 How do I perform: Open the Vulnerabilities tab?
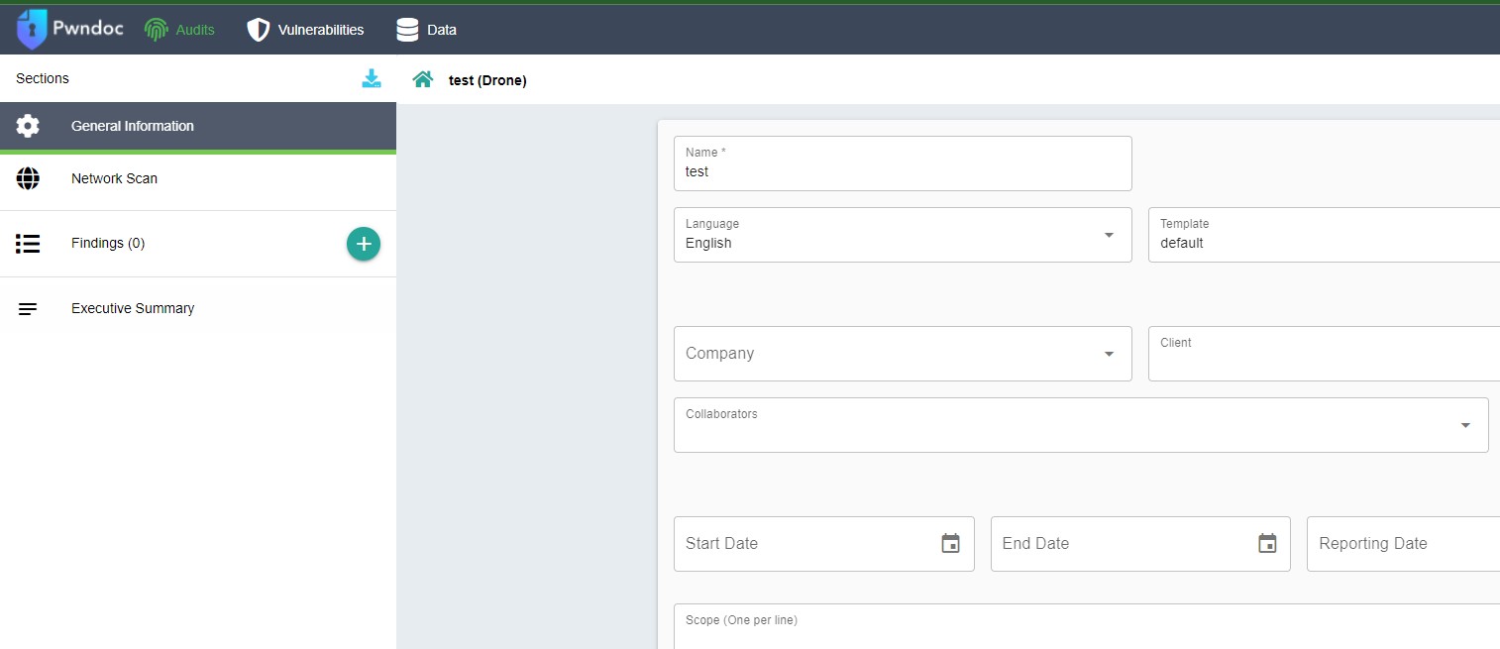[305, 30]
